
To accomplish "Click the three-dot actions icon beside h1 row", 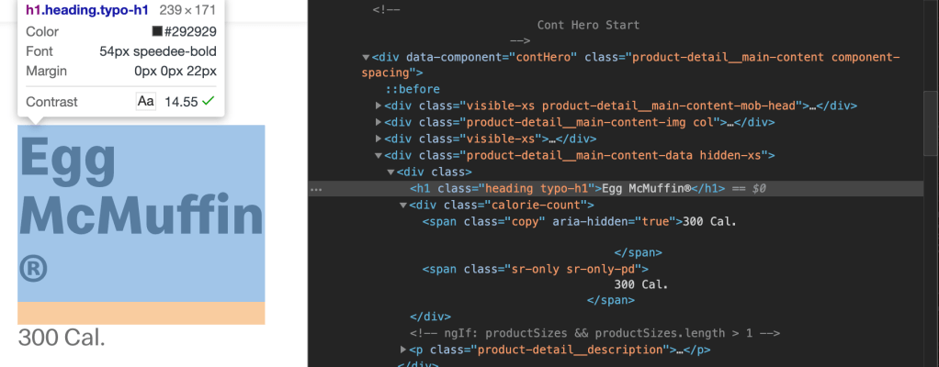I will (317, 188).
